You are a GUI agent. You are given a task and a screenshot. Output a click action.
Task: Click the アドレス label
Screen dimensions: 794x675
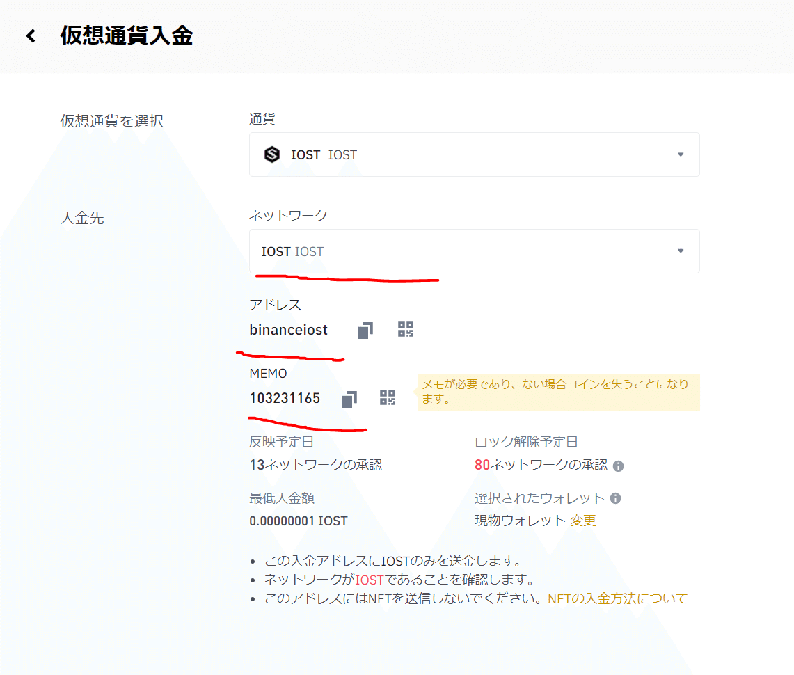[x=275, y=305]
